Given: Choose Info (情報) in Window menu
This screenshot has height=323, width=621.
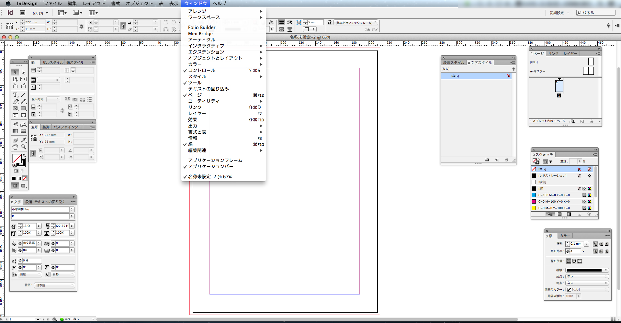Looking at the screenshot, I should [x=223, y=138].
